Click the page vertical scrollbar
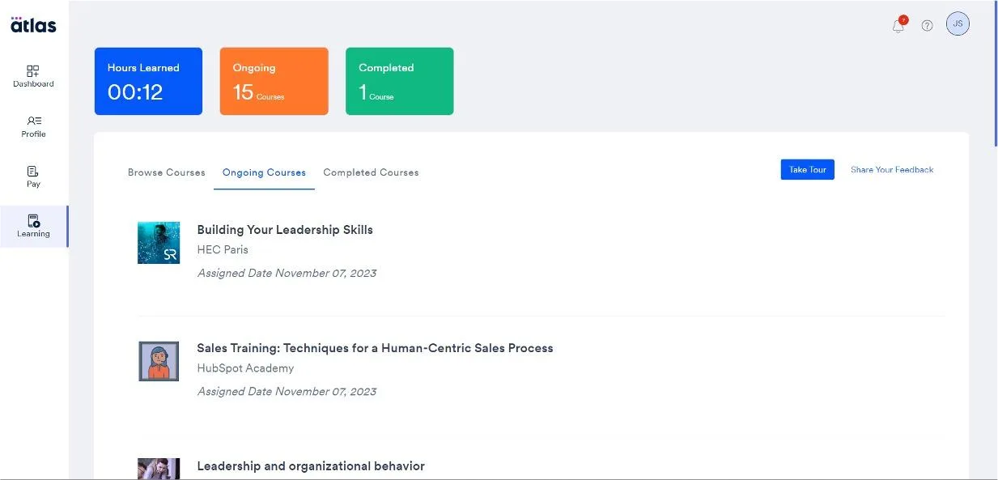The height and width of the screenshot is (480, 998). [996, 74]
